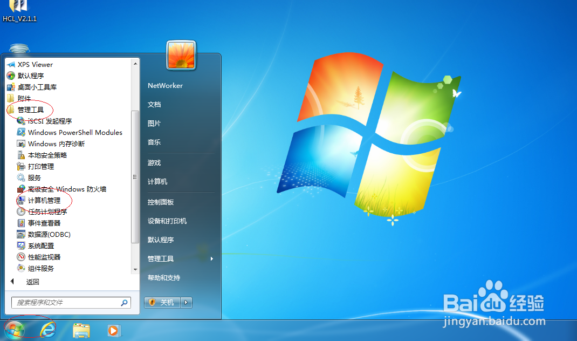This screenshot has height=341, width=577.
Task: Open 桌面小工具库 icon
Action: (11, 87)
